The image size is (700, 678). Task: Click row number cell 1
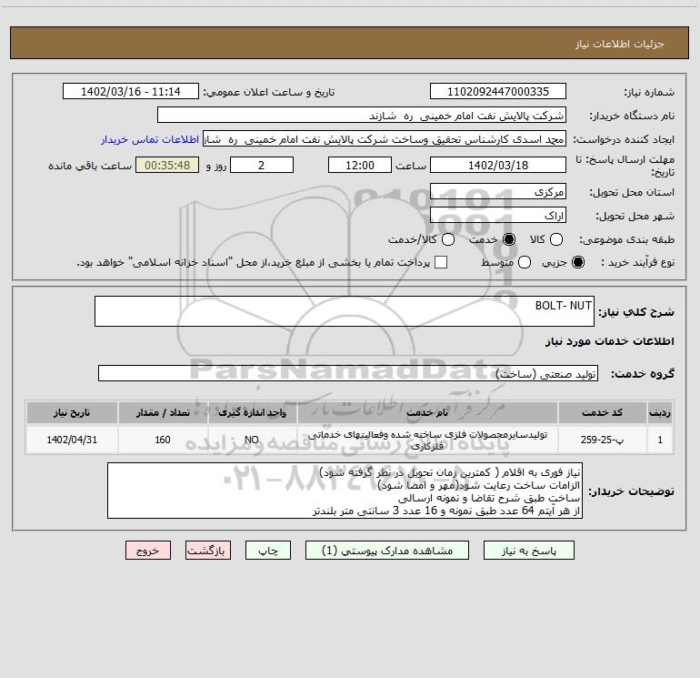click(660, 440)
